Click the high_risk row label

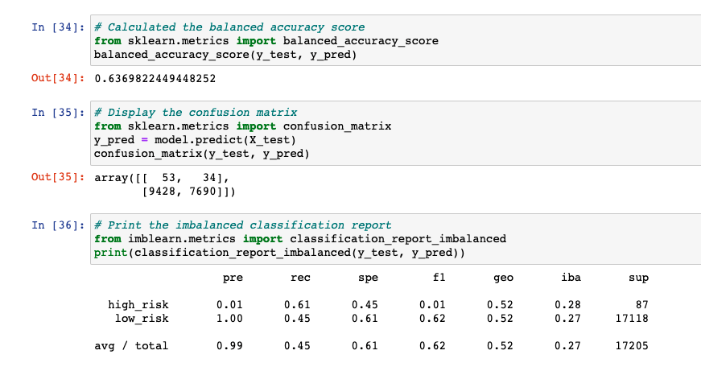tap(138, 305)
